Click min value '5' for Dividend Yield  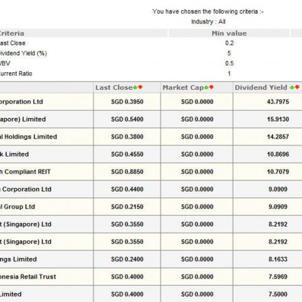[229, 54]
